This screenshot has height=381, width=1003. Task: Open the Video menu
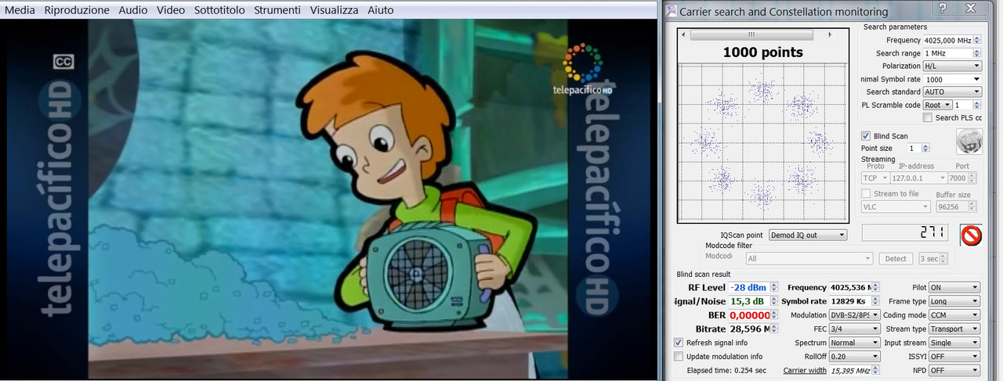171,10
